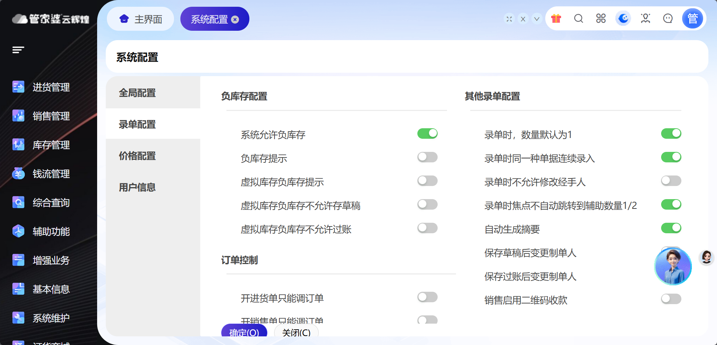
Task: Enable 负库存提示 switch
Action: point(427,157)
